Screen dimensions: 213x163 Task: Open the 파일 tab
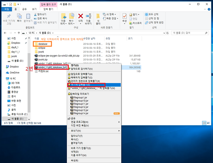point(7,9)
